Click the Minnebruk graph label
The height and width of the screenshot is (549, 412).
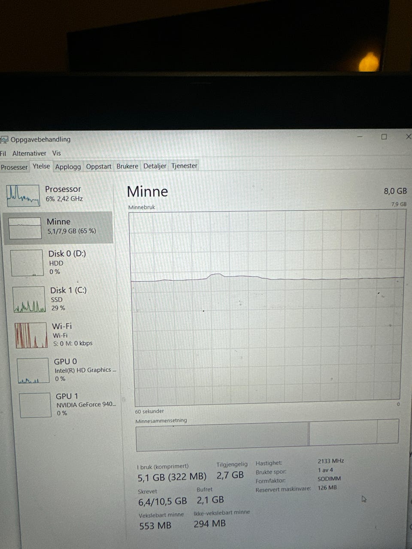click(x=142, y=207)
